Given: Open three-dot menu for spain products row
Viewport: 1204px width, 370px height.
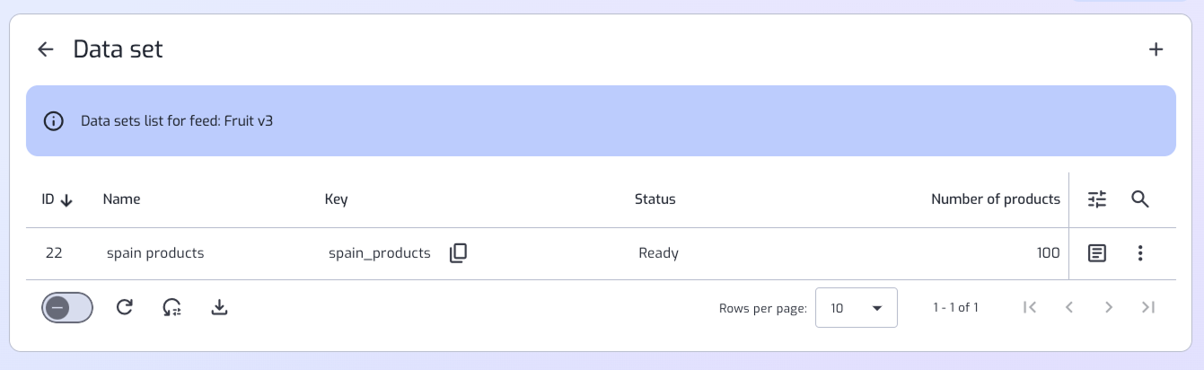Looking at the screenshot, I should click(1140, 253).
